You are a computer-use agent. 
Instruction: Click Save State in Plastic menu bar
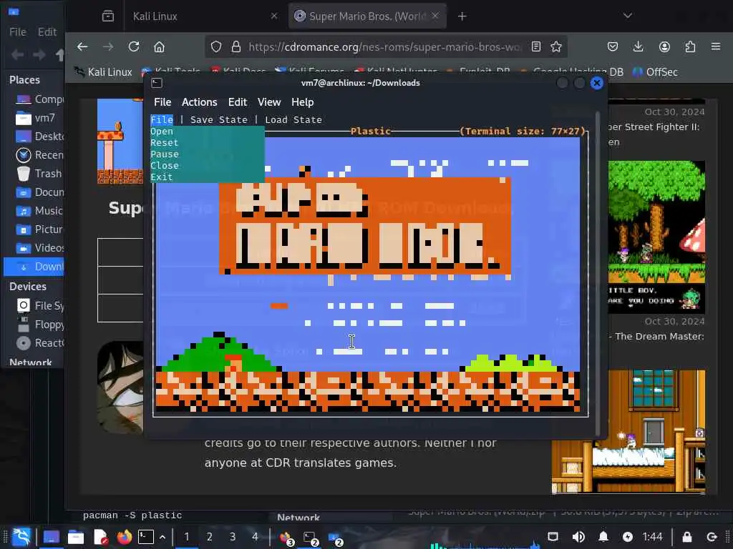pos(219,120)
